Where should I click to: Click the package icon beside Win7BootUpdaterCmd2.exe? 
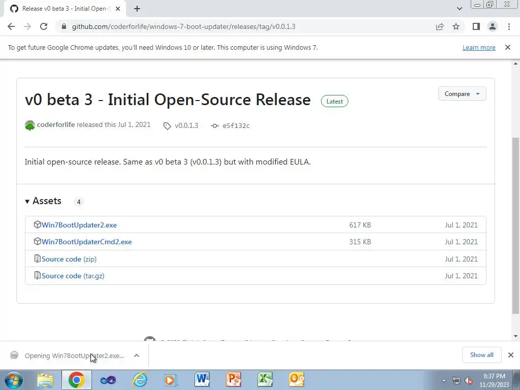[37, 241]
